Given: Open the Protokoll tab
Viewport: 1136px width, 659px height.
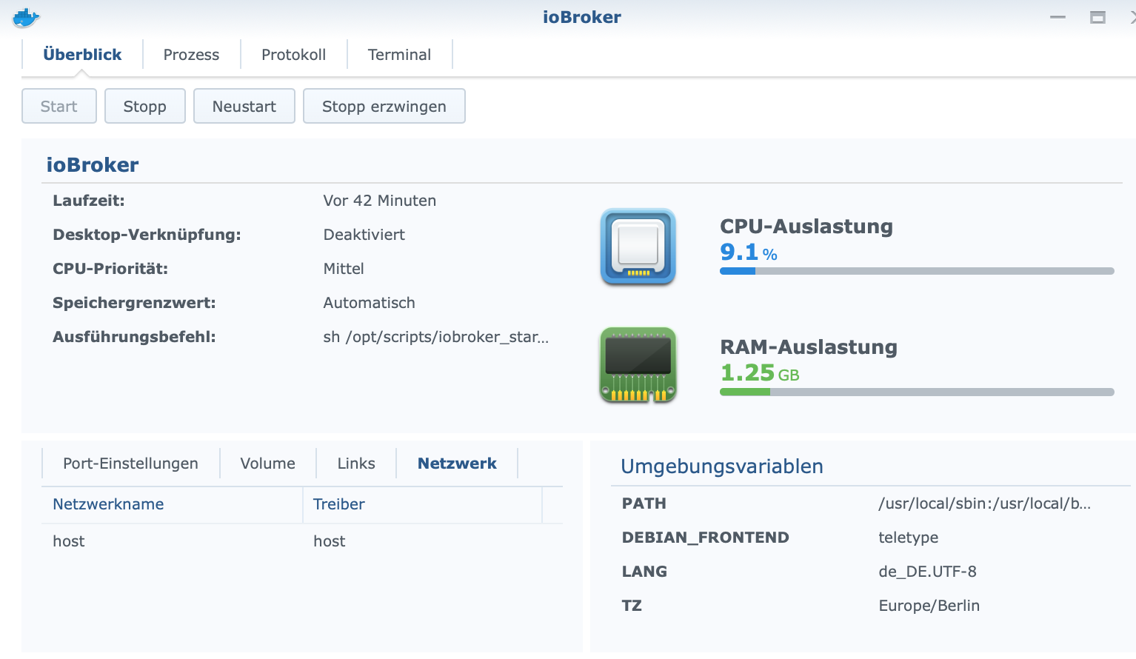Looking at the screenshot, I should tap(293, 55).
